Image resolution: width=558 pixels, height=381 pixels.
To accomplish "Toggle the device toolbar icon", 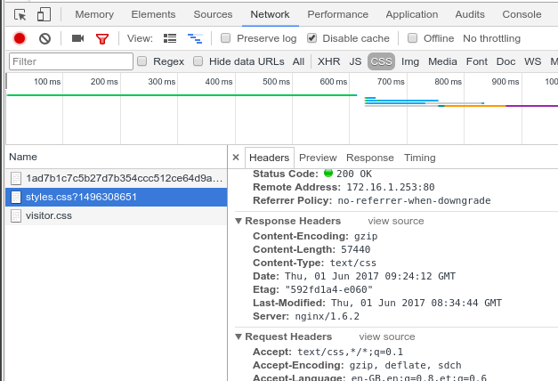I will tap(44, 14).
